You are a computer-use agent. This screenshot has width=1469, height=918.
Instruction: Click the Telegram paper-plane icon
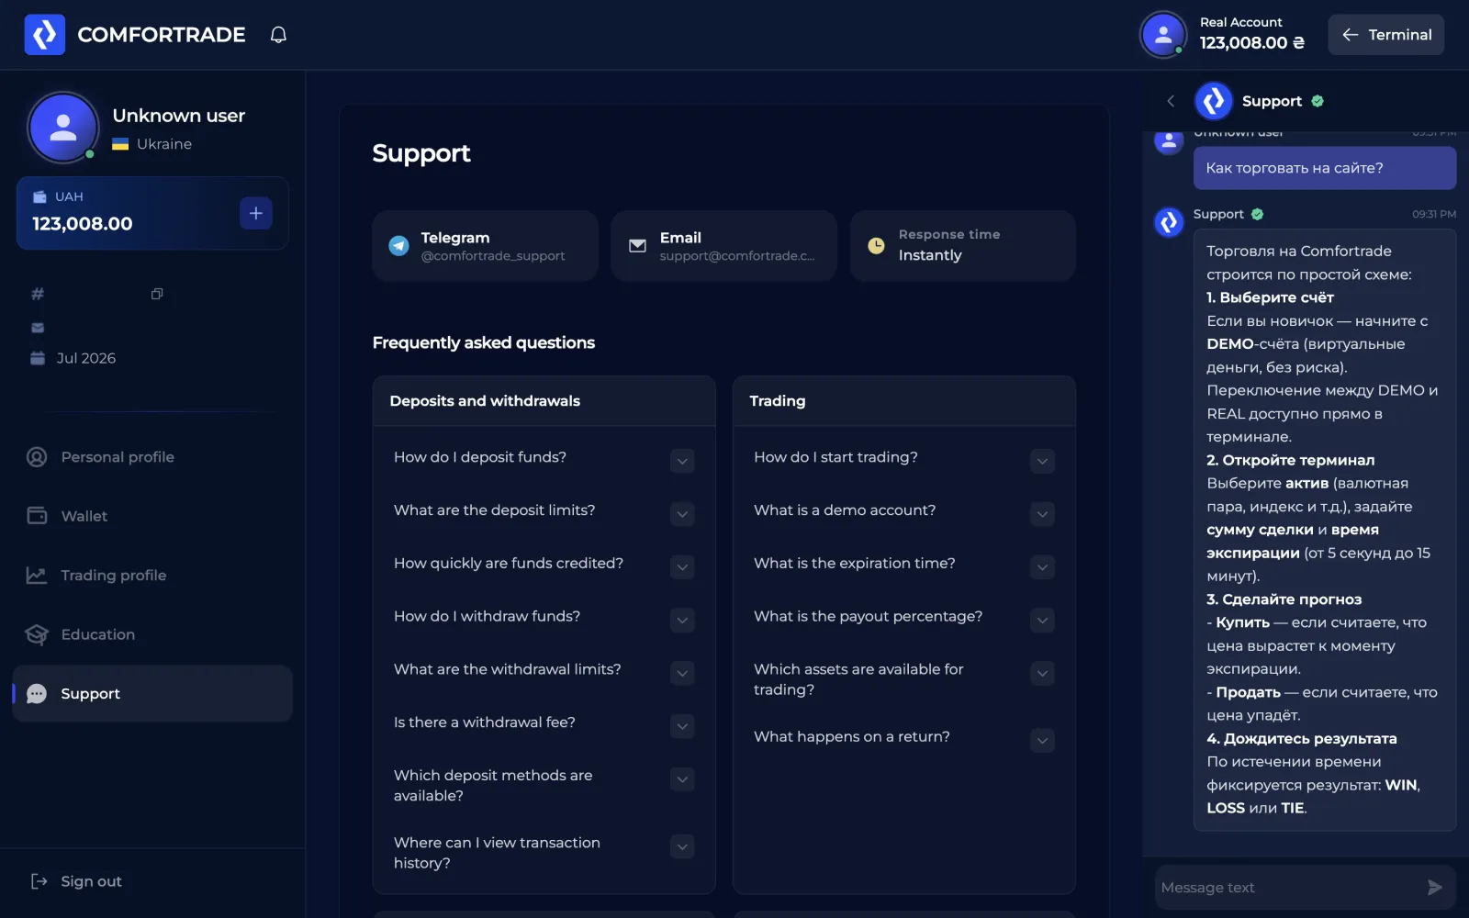(398, 246)
